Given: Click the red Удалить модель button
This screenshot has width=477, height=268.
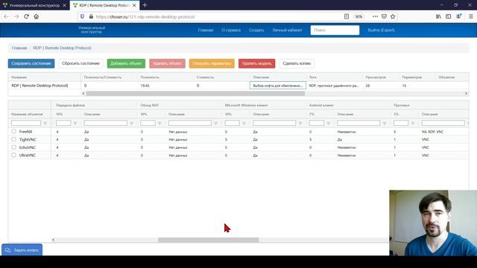Looking at the screenshot, I should 256,63.
